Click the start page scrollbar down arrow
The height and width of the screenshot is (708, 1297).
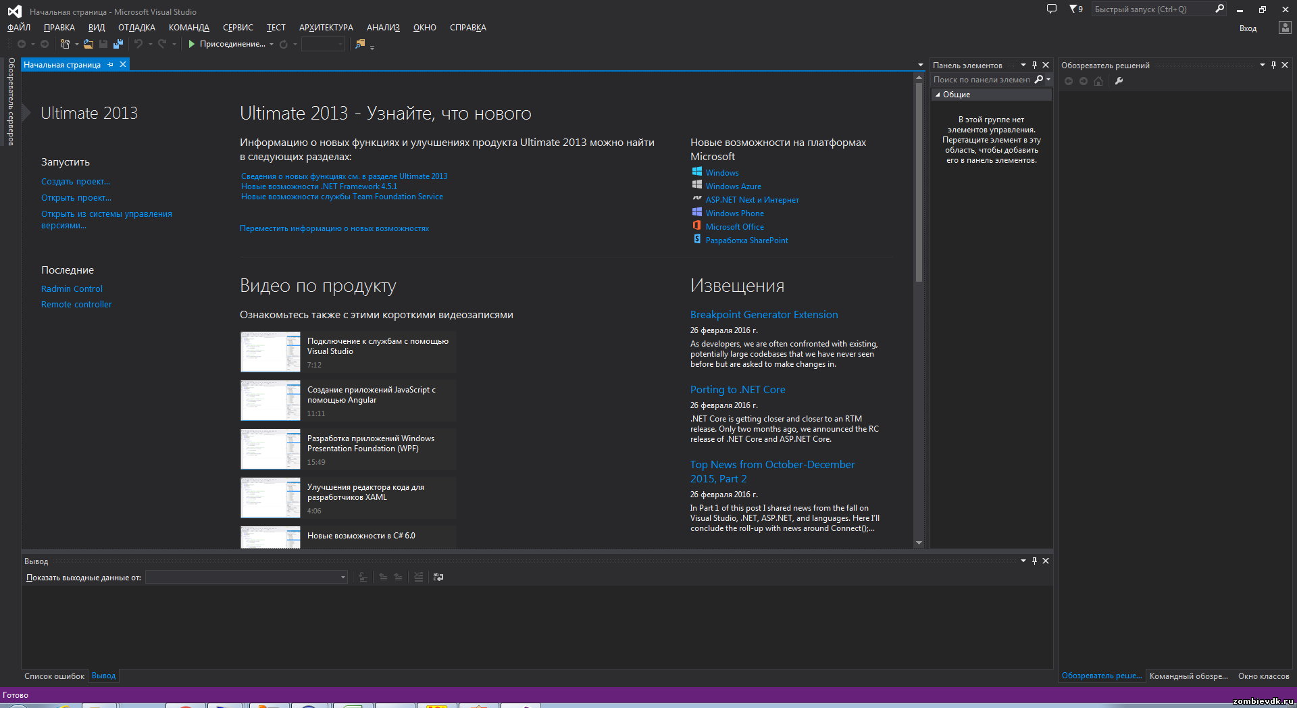[919, 542]
